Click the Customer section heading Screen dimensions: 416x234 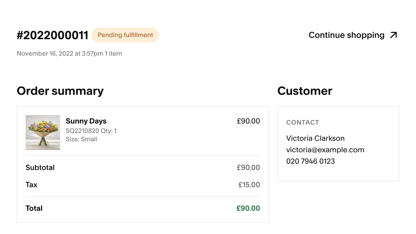tap(305, 91)
